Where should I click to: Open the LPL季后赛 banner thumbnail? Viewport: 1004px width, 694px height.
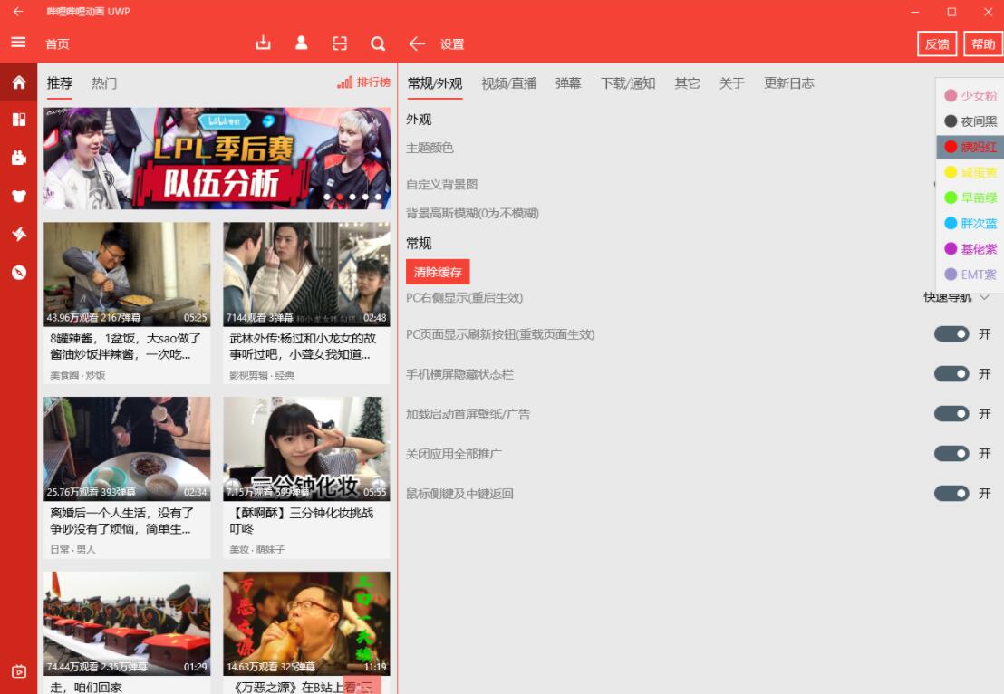(217, 159)
